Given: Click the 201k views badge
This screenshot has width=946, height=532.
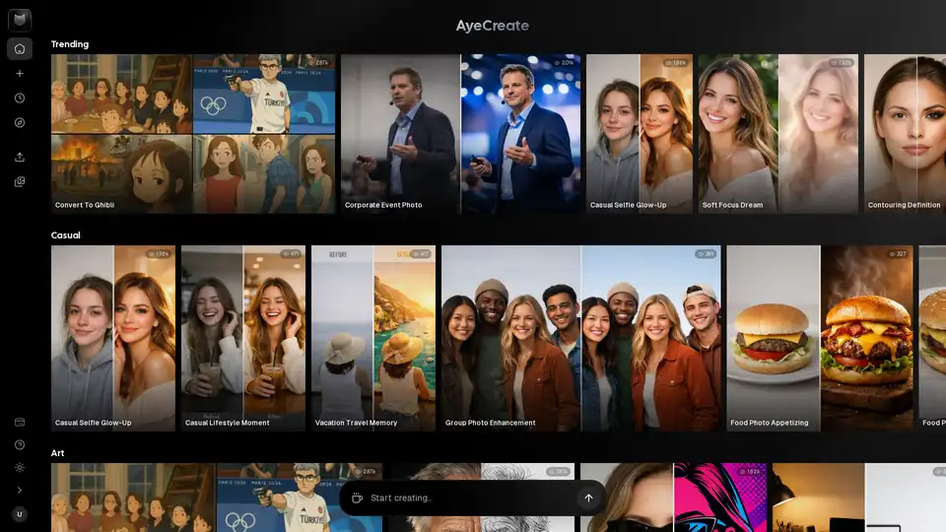Looking at the screenshot, I should (564, 63).
